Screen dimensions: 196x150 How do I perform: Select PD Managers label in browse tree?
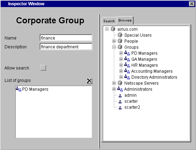tap(144, 53)
